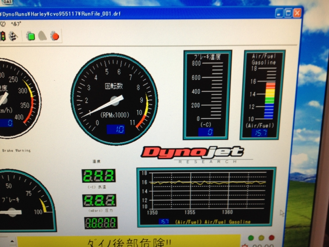329x247 pixels.
Task: Click the Air/Fuel strip chart graph
Action: point(207,198)
